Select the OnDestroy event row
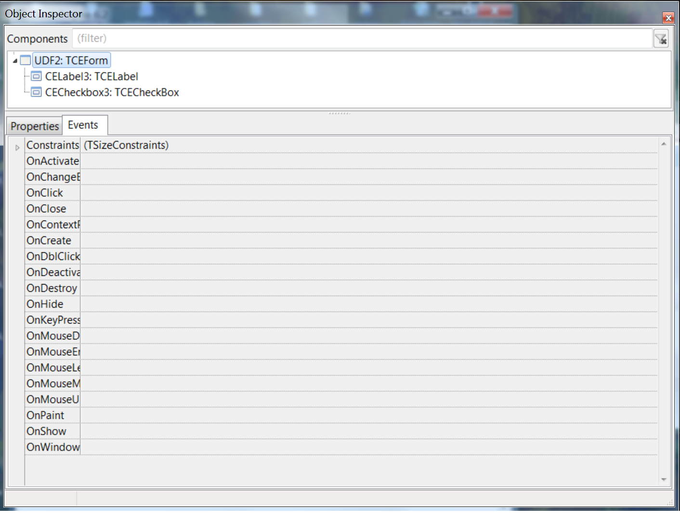 (x=52, y=288)
